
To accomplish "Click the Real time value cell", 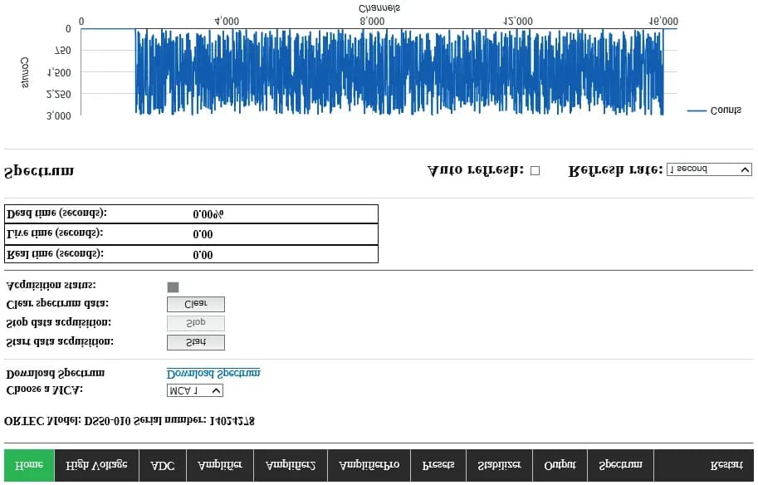I will click(203, 255).
